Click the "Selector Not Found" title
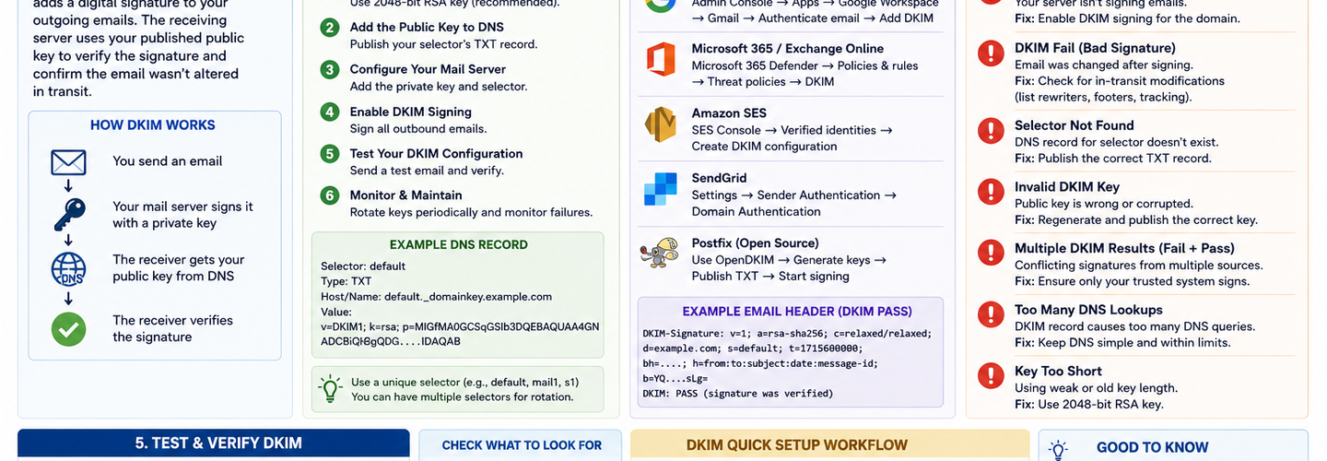 (1075, 125)
